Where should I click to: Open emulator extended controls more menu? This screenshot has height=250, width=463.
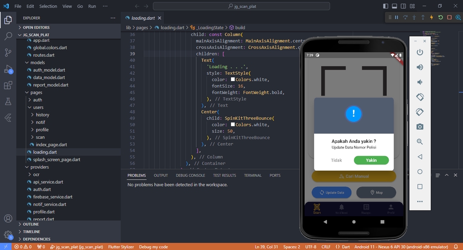(x=420, y=202)
